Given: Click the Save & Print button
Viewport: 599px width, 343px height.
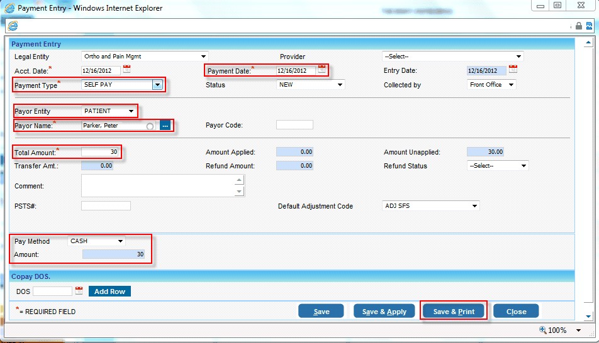Looking at the screenshot, I should click(453, 311).
